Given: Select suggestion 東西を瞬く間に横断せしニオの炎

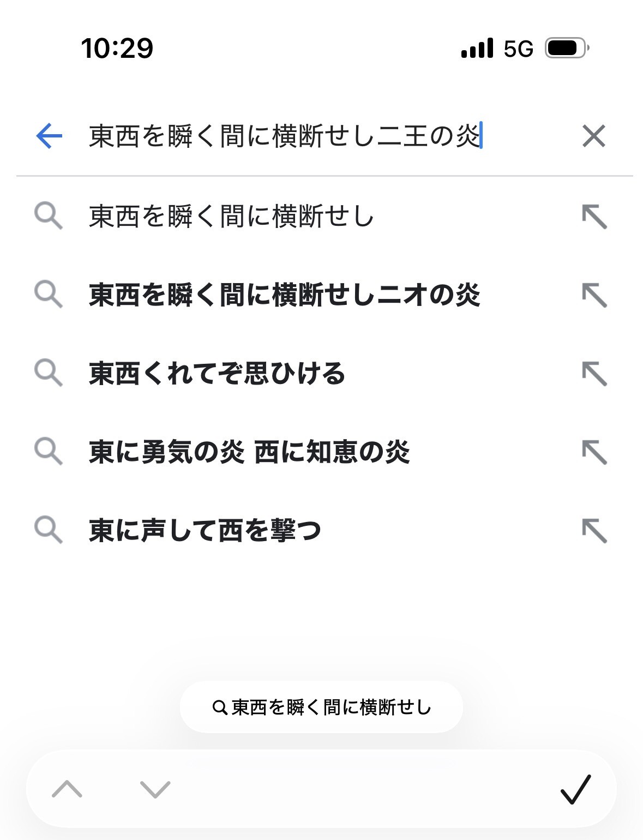Looking at the screenshot, I should click(x=284, y=295).
